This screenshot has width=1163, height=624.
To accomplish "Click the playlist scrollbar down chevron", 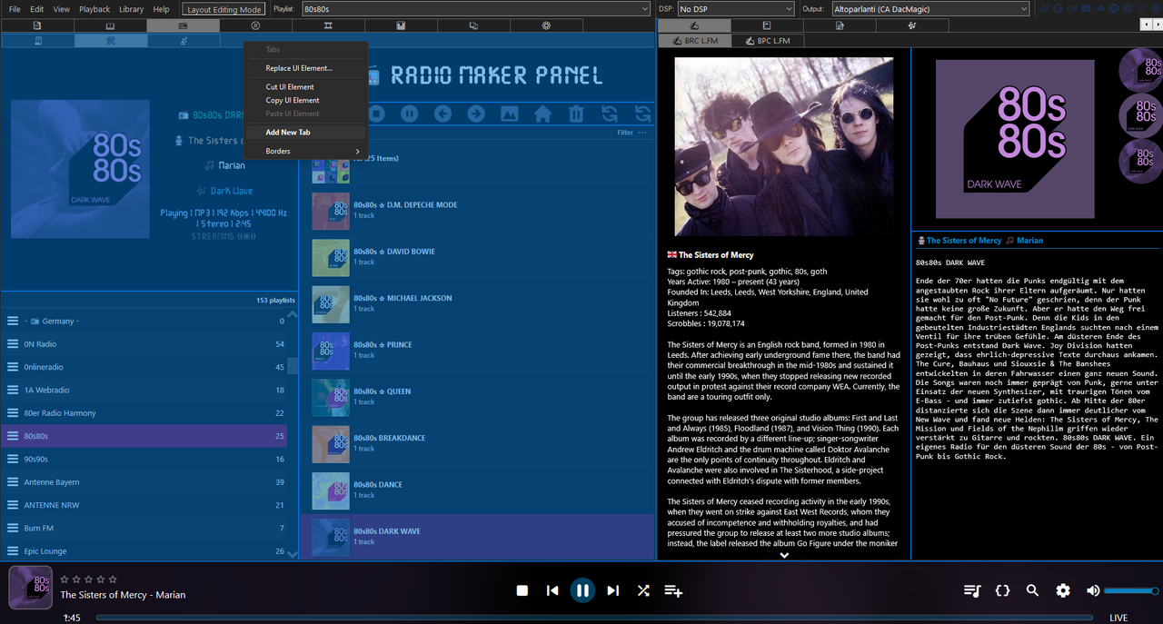I will point(293,553).
